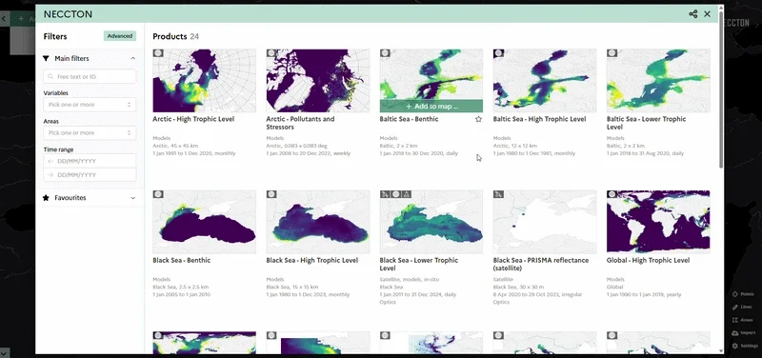
Task: Open Settings in background map sidebar
Action: click(x=745, y=346)
